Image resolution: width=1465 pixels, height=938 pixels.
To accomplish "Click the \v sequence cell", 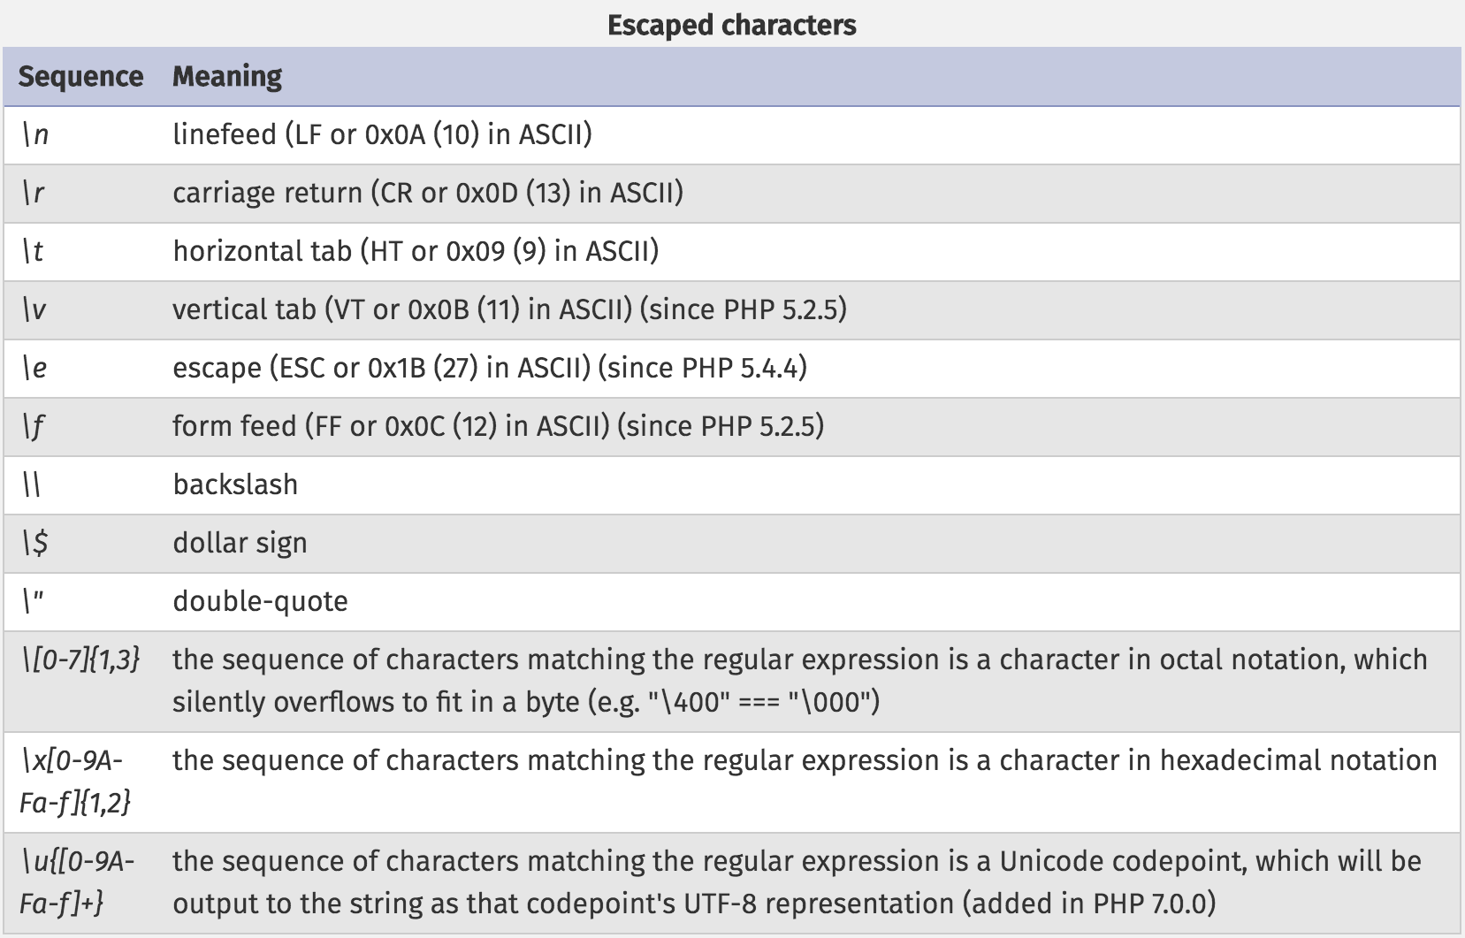I will tap(34, 310).
